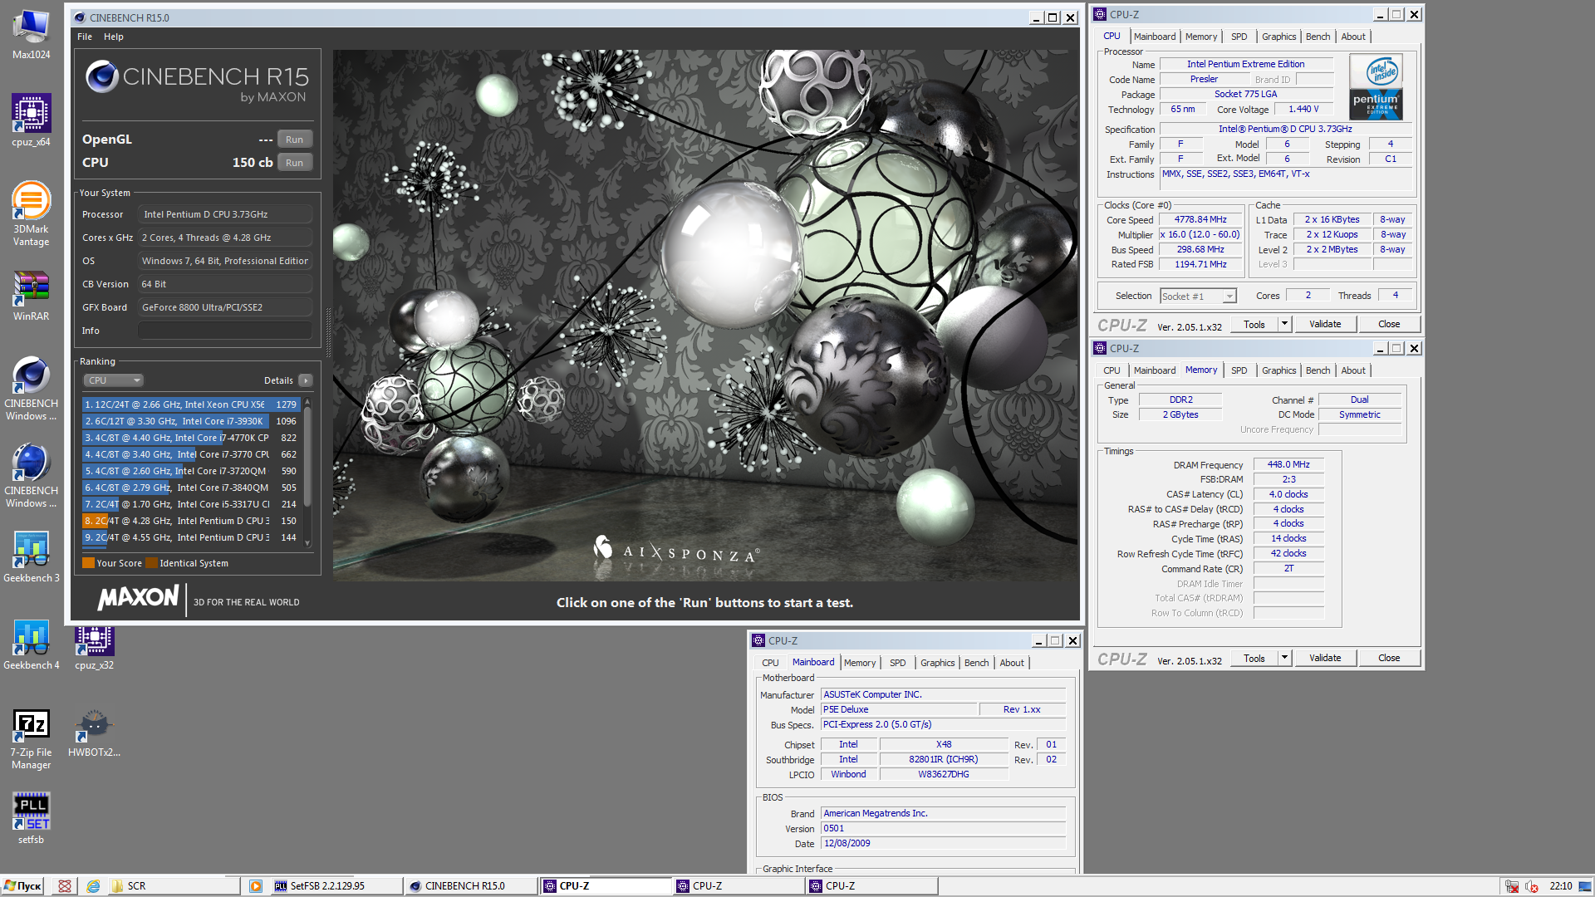Click the Intel Pentium Extreme Edition logo

click(1376, 86)
